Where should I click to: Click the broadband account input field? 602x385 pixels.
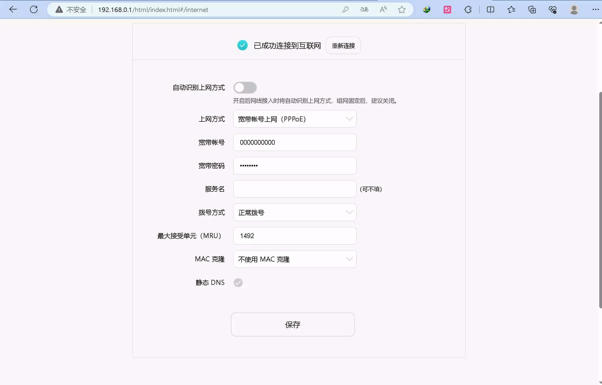tap(294, 142)
